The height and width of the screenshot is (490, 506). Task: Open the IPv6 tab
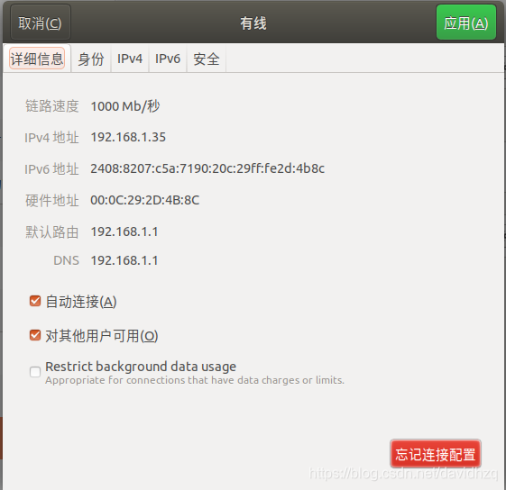pyautogui.click(x=168, y=59)
